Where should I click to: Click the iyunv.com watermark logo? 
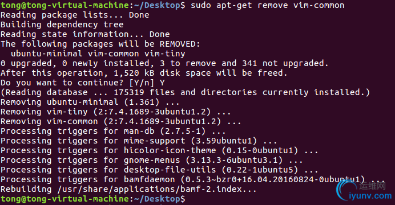click(364, 192)
